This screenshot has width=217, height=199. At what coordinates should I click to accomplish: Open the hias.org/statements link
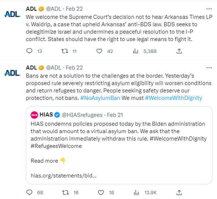pos(63,176)
